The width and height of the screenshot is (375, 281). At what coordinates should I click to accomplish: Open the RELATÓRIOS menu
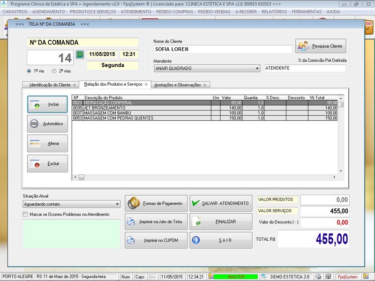pyautogui.click(x=274, y=11)
